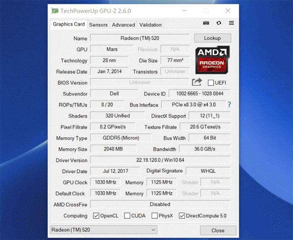Switch to the Sensors tab
The image size is (293, 240).
tap(98, 25)
